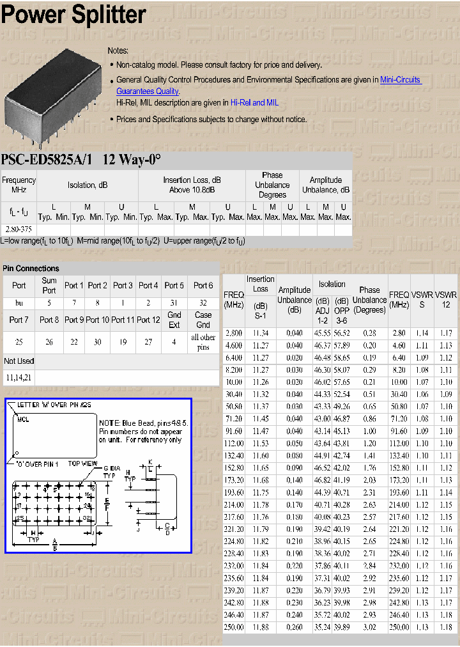Viewport: 460px width, 647px height.
Task: Click the isolation value '39.89'
Action: 342,627
